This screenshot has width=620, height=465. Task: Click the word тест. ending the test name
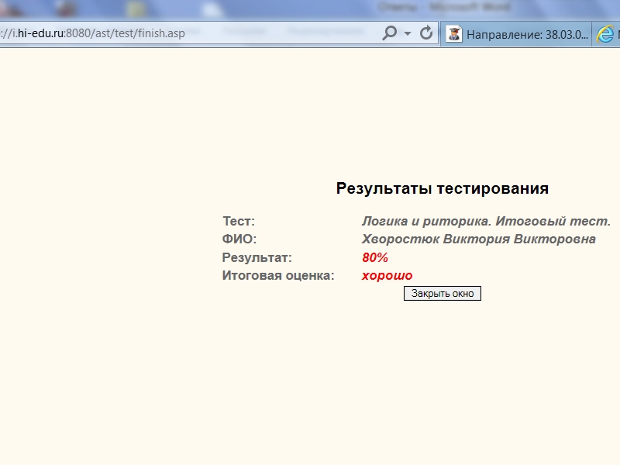[x=591, y=222]
